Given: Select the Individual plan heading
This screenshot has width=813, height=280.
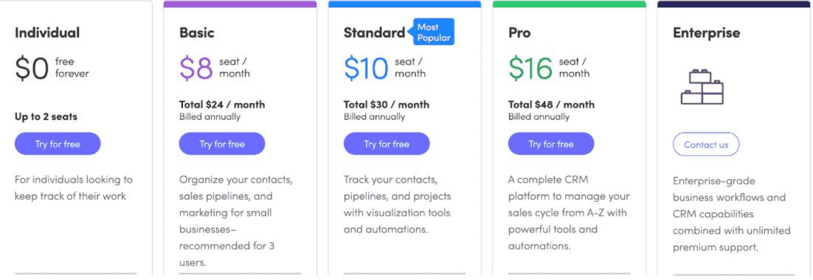Looking at the screenshot, I should 47,33.
